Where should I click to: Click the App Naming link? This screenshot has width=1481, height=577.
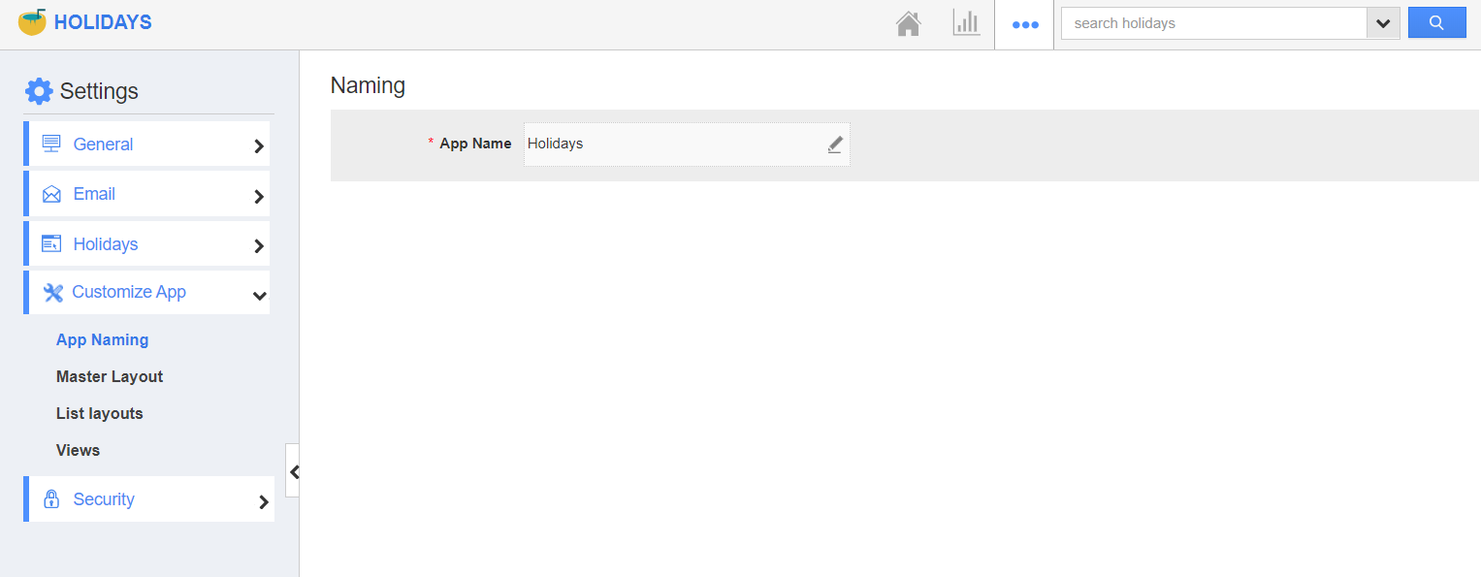pos(102,339)
